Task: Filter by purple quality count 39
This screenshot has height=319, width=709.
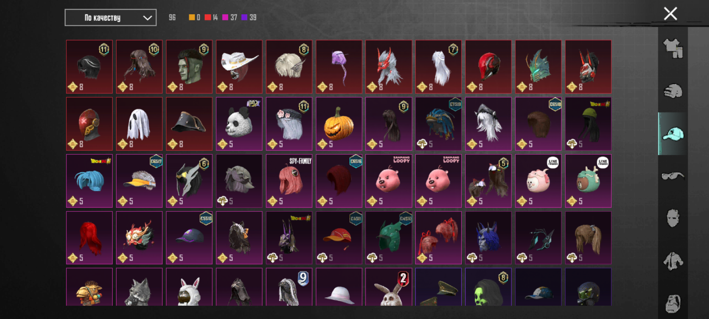Action: pos(249,17)
